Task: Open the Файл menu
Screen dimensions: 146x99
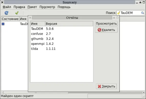Action: click(7, 7)
